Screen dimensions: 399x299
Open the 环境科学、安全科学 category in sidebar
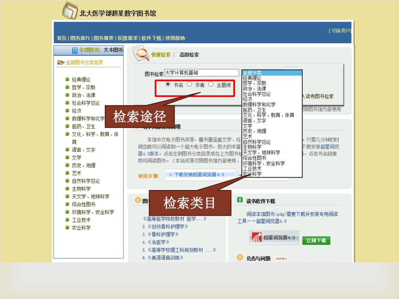pyautogui.click(x=93, y=212)
